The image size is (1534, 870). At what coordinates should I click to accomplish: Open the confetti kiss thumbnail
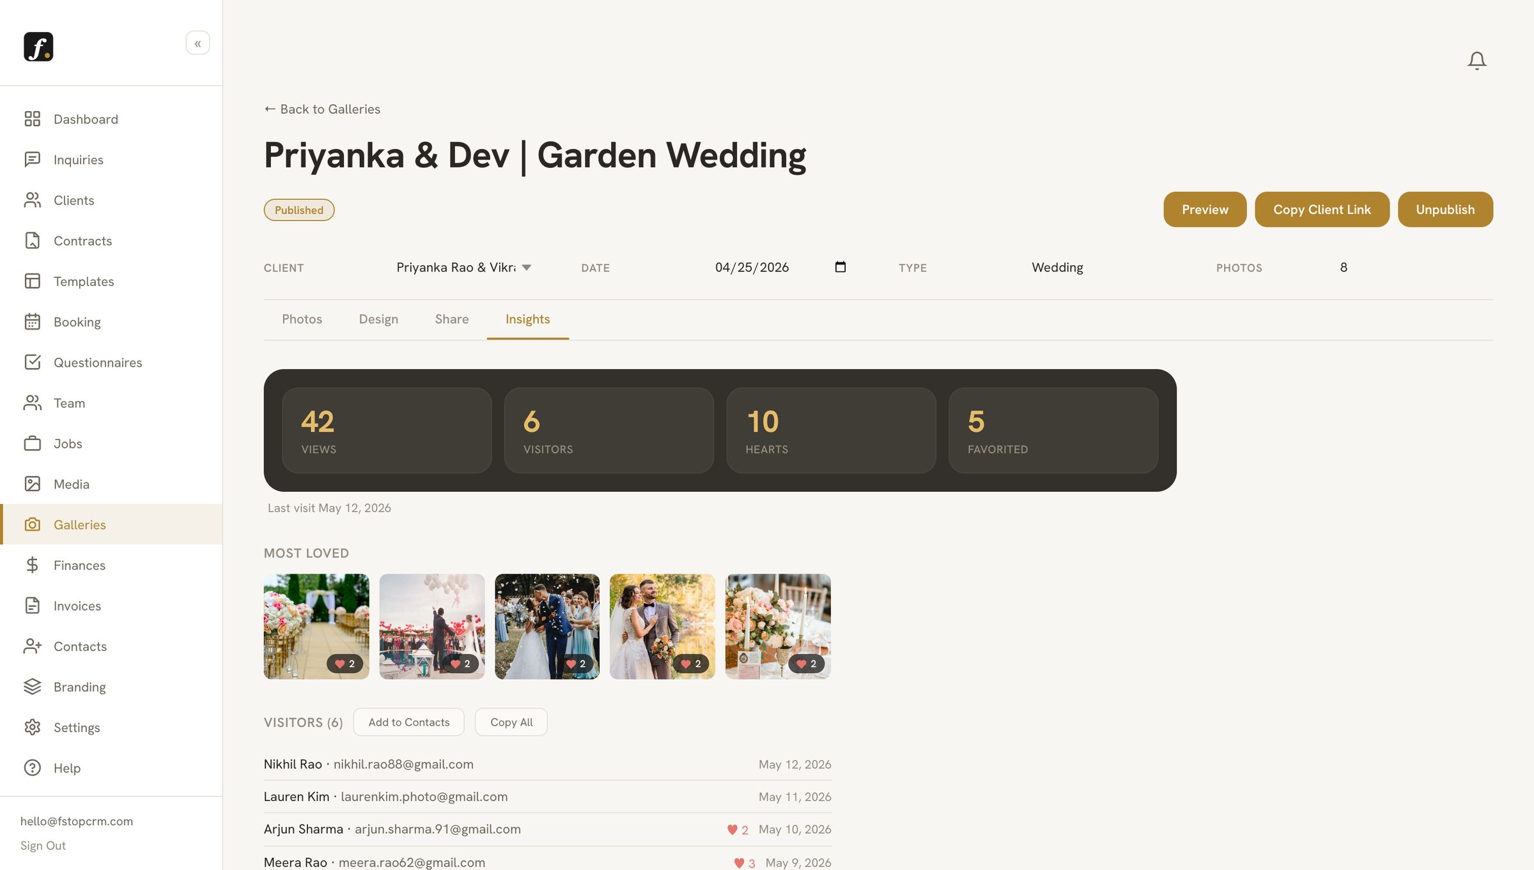tap(547, 626)
